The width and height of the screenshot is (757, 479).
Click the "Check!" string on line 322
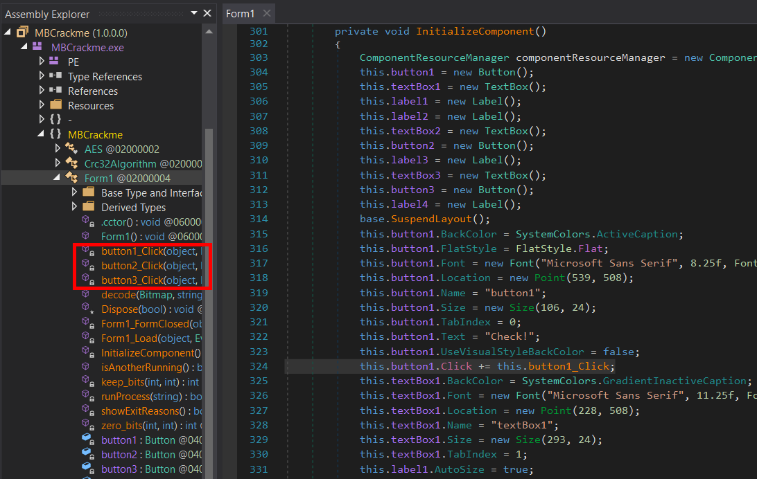pyautogui.click(x=510, y=336)
